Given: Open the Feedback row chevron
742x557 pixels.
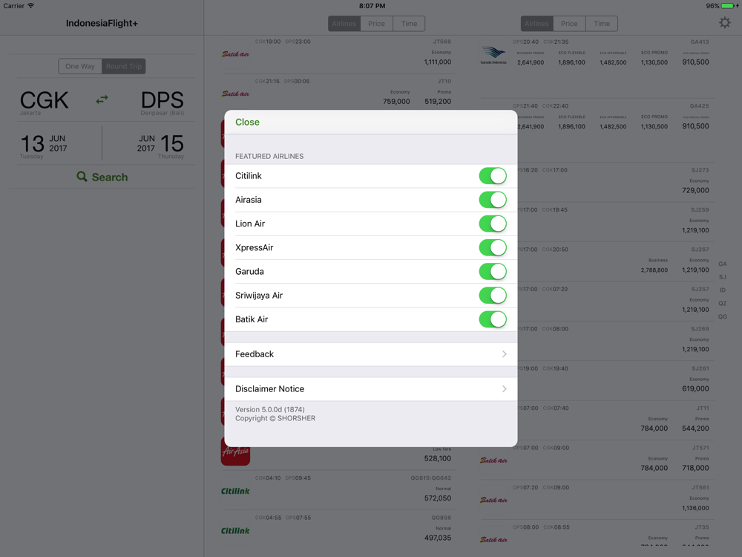Looking at the screenshot, I should point(505,354).
